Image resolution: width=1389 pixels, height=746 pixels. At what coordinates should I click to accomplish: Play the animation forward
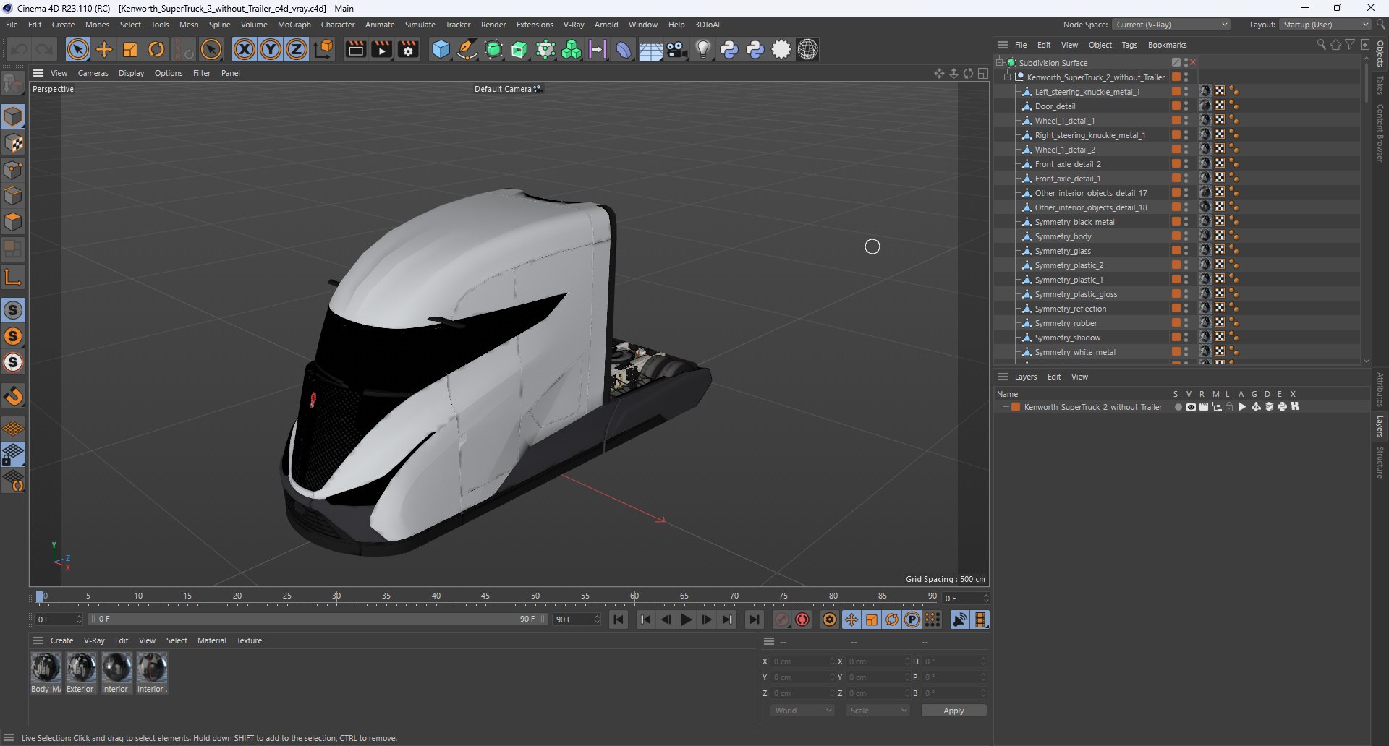click(x=687, y=619)
